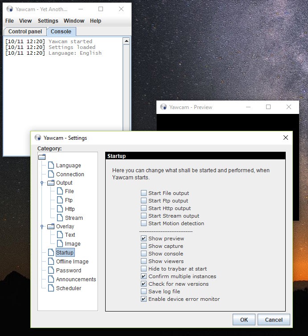
Task: Click the Connection page icon in tree
Action: (51, 174)
